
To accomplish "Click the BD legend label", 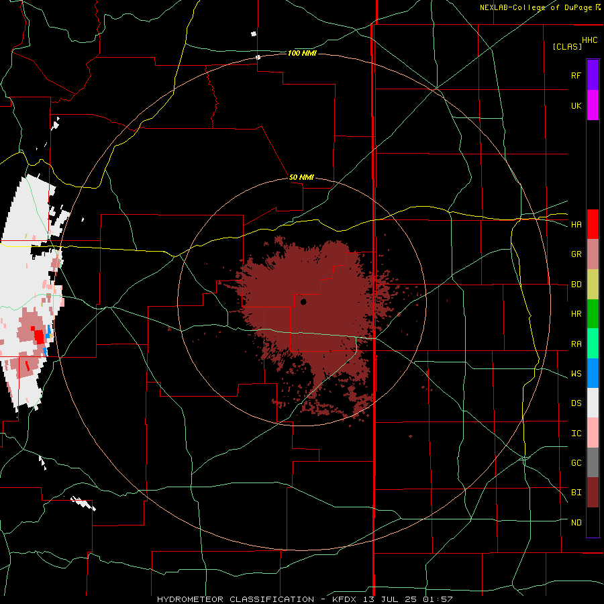I will coord(576,285).
